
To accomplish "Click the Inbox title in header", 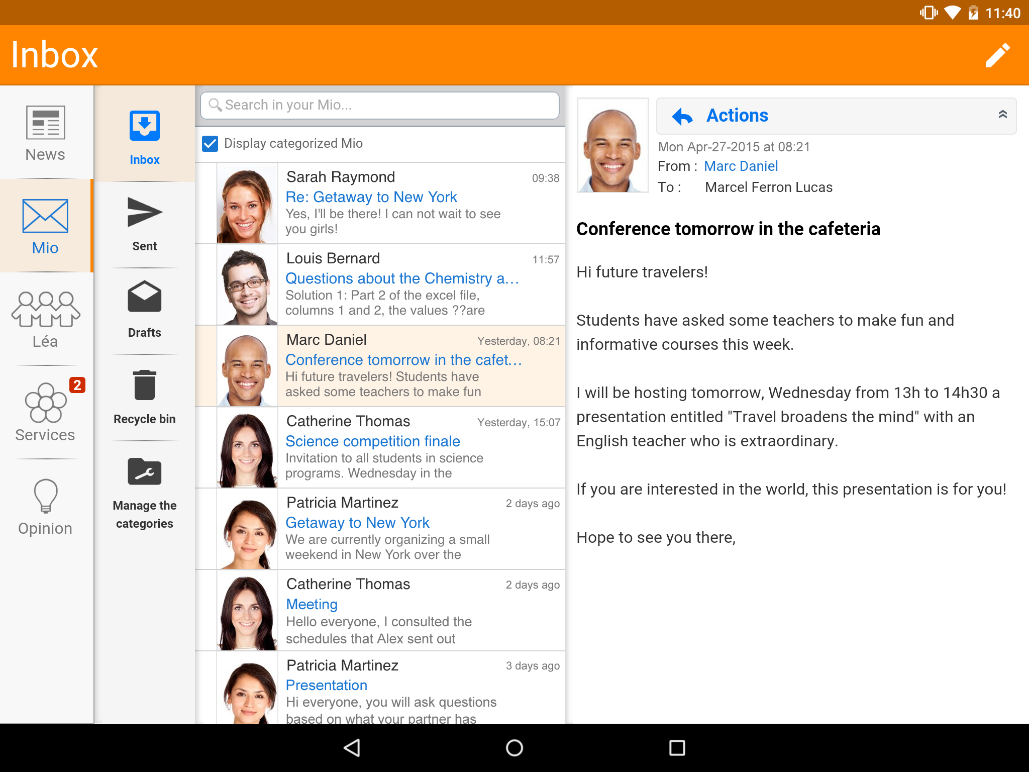I will coord(54,55).
